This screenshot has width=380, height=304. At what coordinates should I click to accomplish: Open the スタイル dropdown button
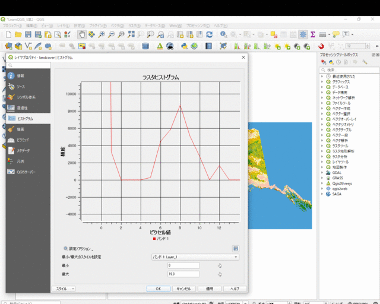(x=64, y=289)
